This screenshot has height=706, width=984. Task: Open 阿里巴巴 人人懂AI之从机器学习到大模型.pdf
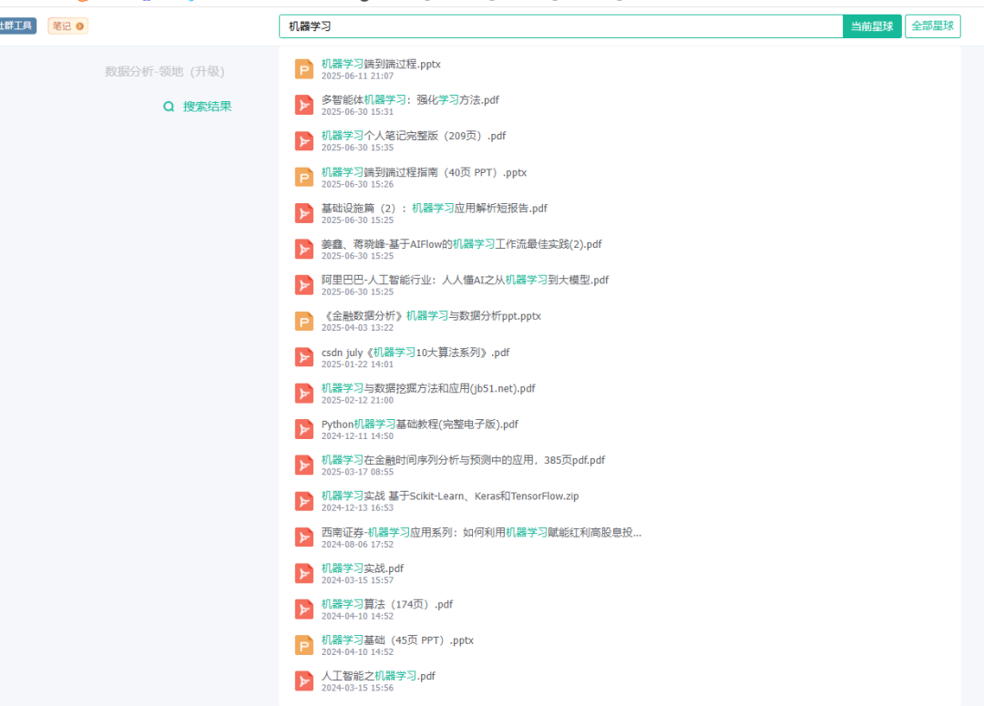(x=465, y=280)
